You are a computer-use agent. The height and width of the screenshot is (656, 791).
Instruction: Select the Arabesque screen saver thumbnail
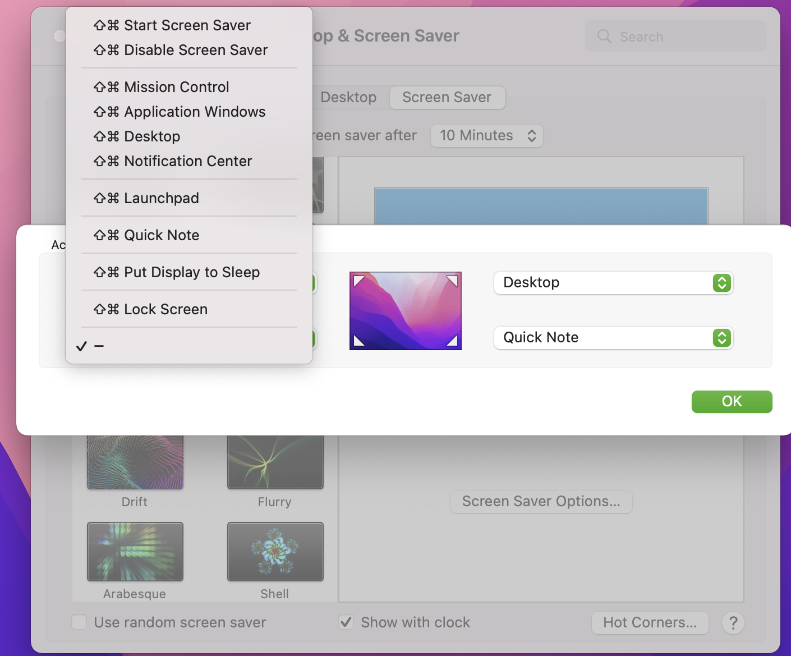pyautogui.click(x=135, y=552)
